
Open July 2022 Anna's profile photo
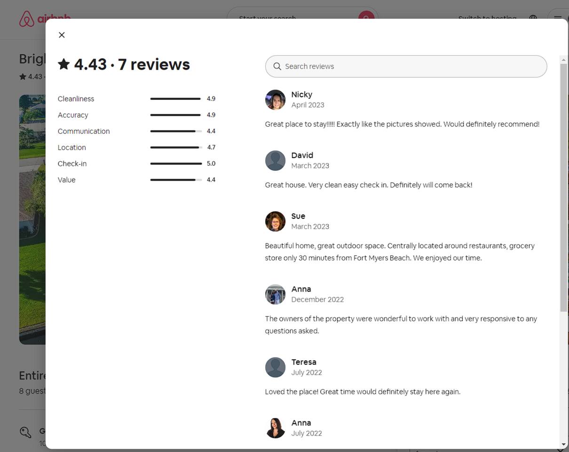click(275, 428)
